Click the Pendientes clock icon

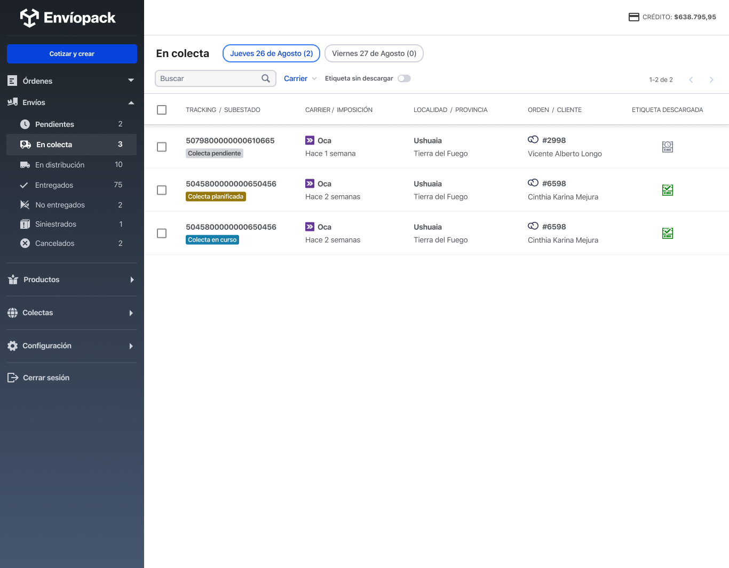tap(25, 124)
